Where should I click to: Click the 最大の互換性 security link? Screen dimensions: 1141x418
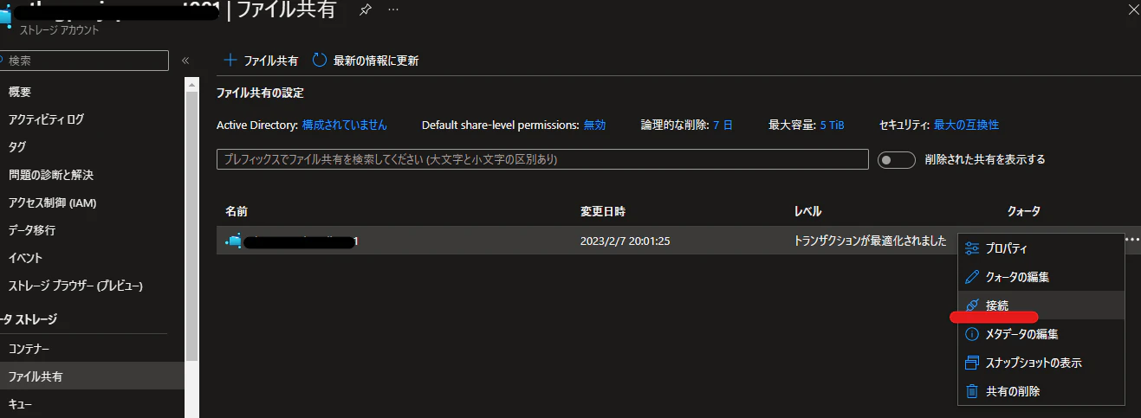[x=966, y=125]
